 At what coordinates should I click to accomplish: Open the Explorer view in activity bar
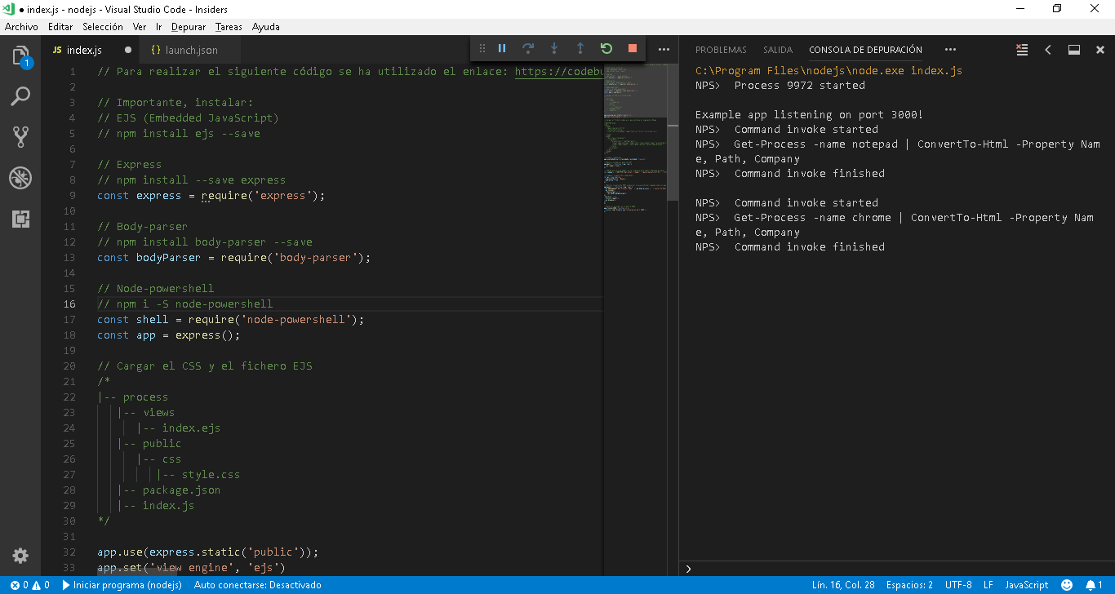(x=20, y=56)
